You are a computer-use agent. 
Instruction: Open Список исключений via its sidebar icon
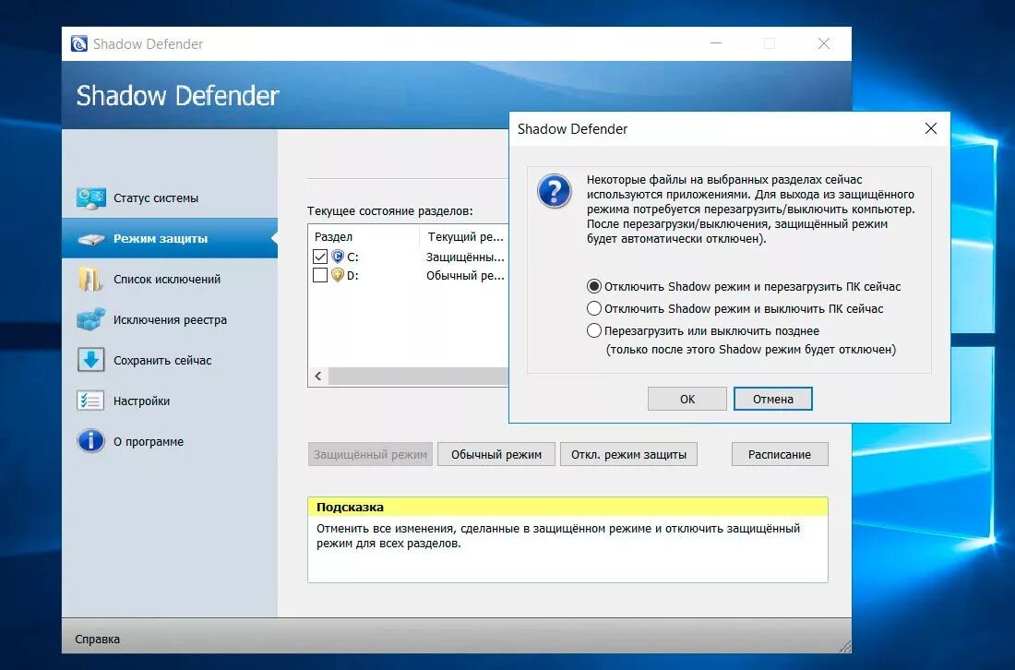(90, 279)
